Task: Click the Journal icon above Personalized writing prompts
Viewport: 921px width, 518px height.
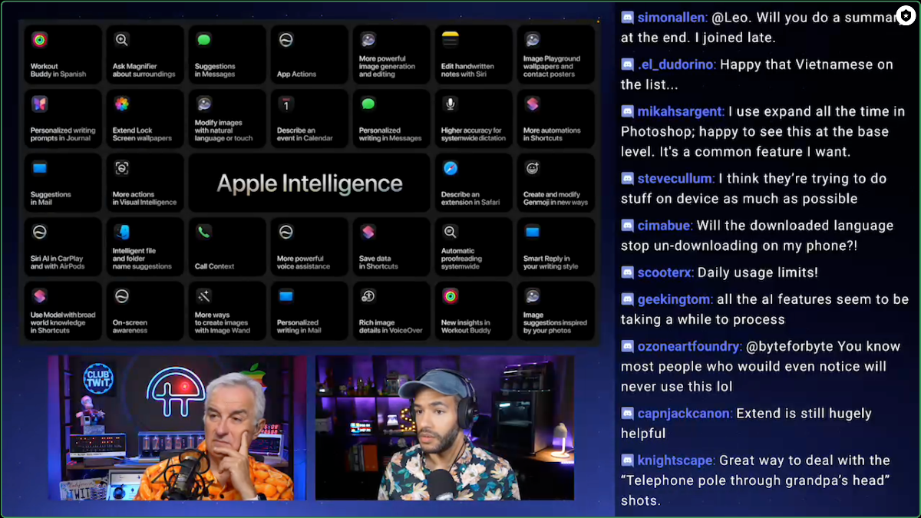Action: point(39,104)
